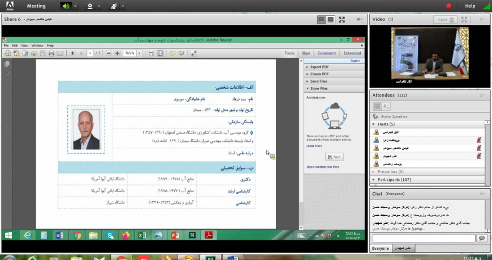The height and width of the screenshot is (260, 492).
Task: Open the Tools pane in Reader
Action: (x=290, y=53)
